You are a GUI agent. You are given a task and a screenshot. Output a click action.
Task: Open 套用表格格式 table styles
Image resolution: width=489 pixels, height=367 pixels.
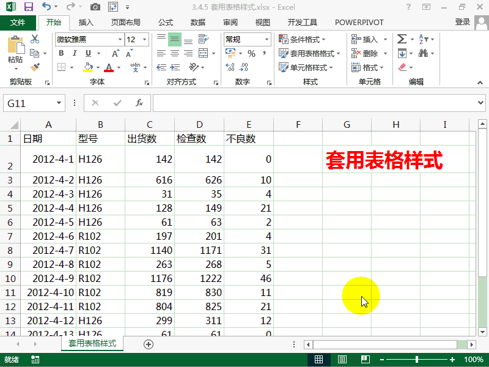point(309,53)
